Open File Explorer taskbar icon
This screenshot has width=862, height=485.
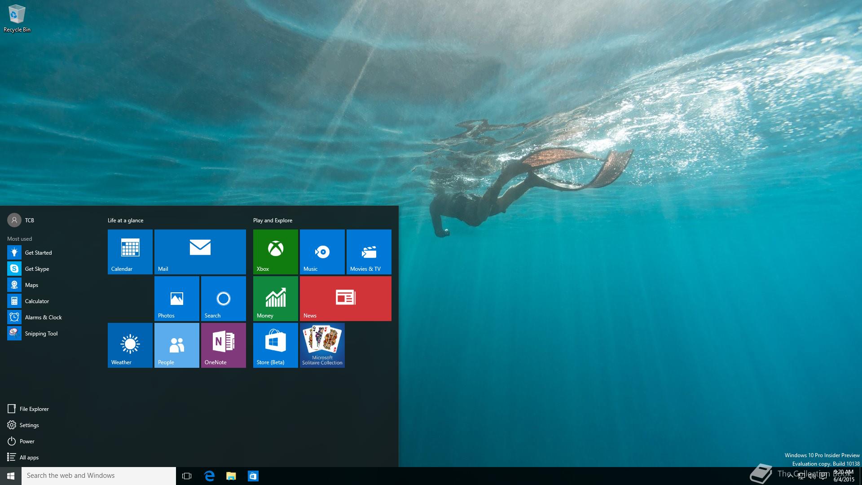point(231,476)
